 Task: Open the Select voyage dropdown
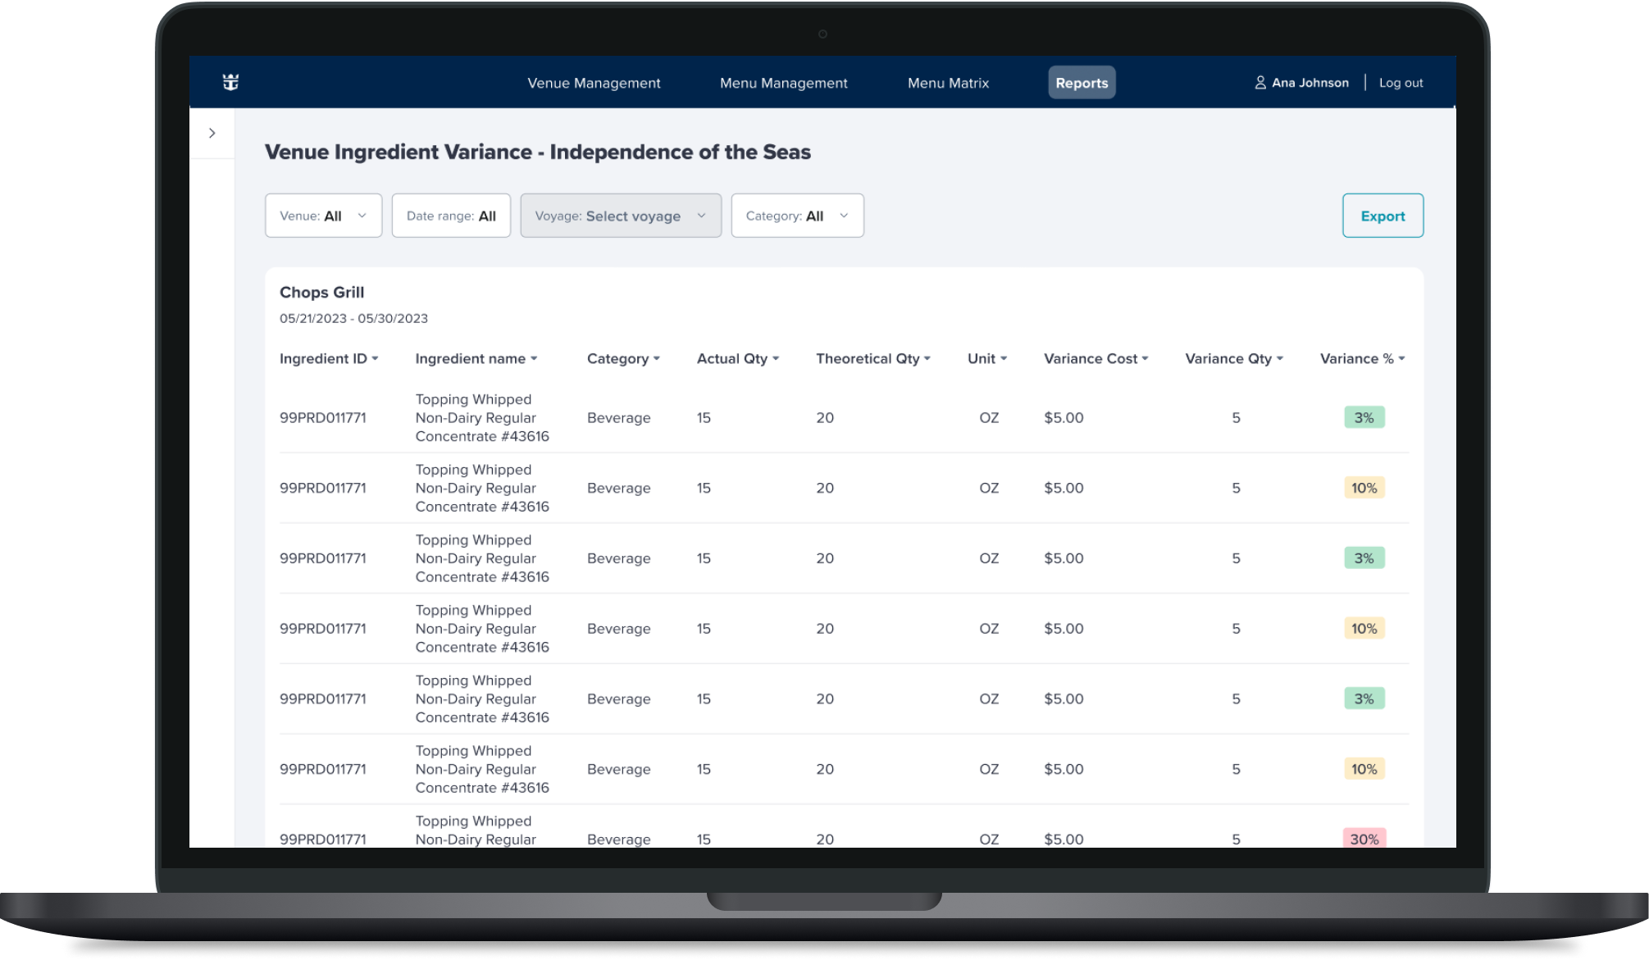[621, 216]
